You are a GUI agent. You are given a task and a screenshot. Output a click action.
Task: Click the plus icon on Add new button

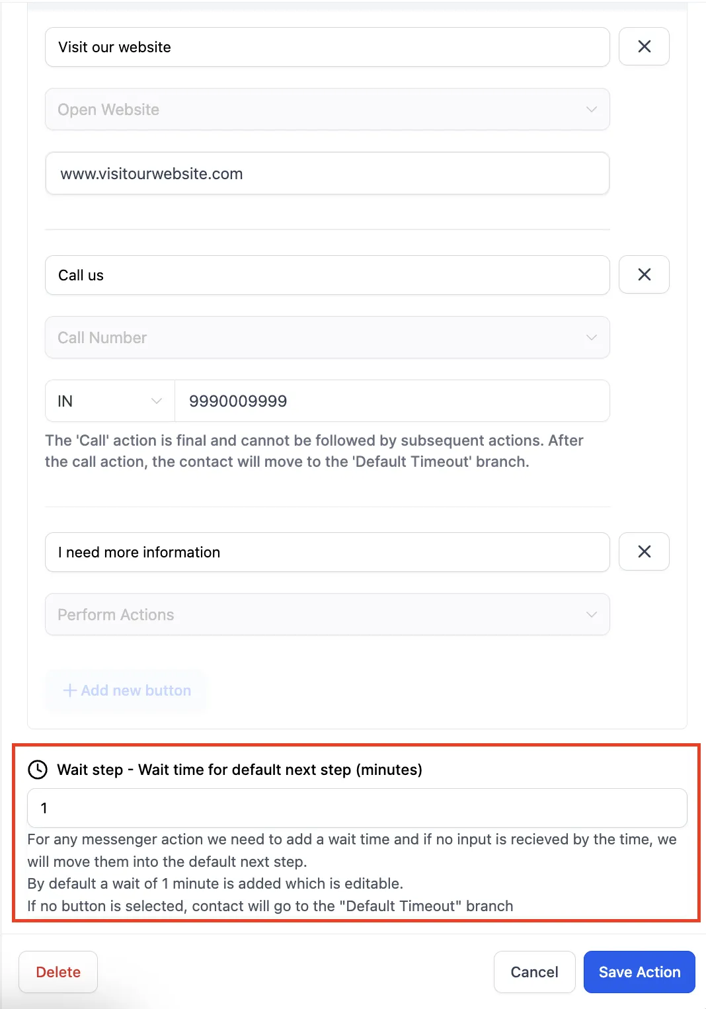pyautogui.click(x=69, y=690)
